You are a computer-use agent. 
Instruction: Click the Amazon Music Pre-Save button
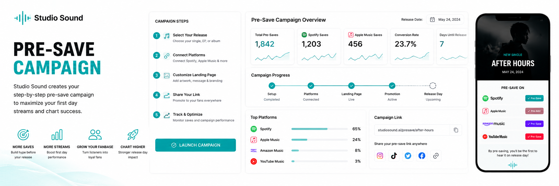click(x=534, y=124)
